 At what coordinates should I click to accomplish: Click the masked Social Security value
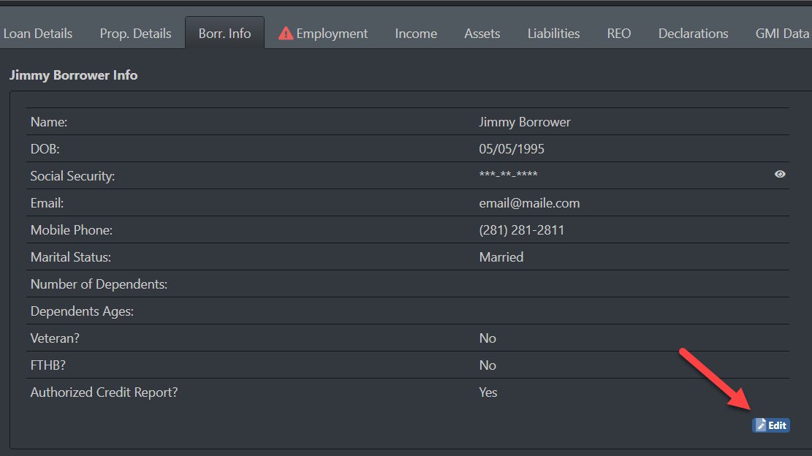[508, 175]
